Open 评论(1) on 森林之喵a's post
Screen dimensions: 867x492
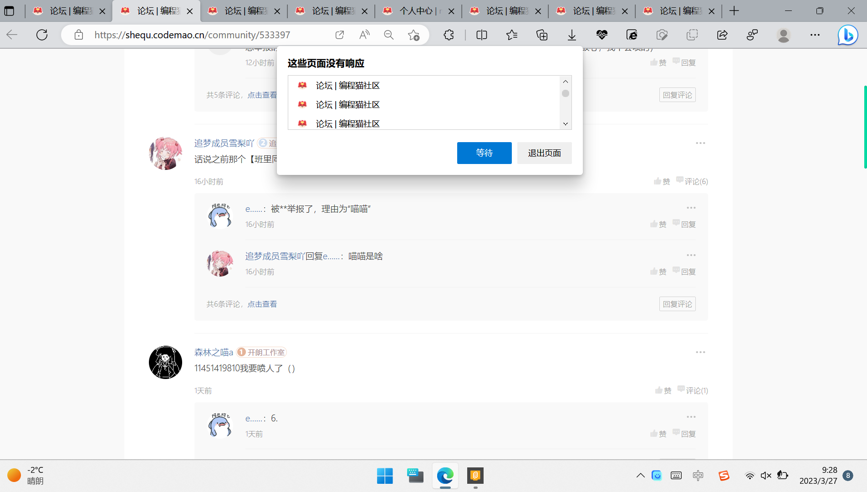coord(693,390)
